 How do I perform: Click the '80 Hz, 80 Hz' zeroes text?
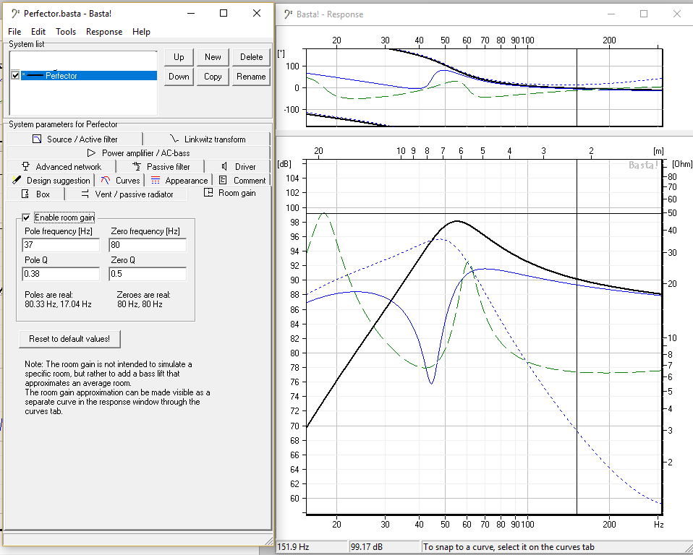point(140,304)
